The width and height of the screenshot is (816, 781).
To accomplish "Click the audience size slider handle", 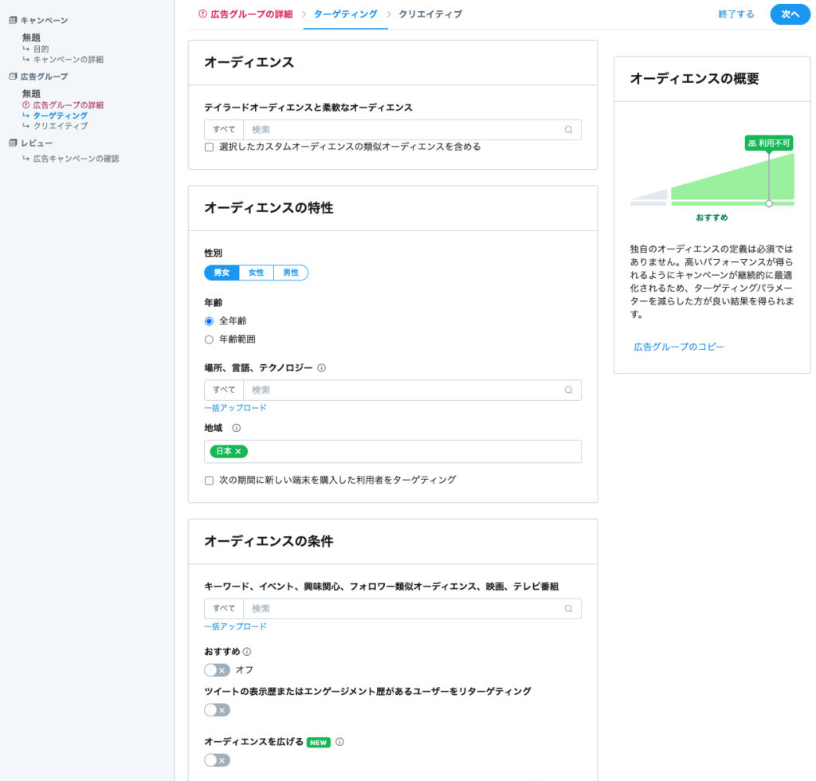I will [x=769, y=204].
